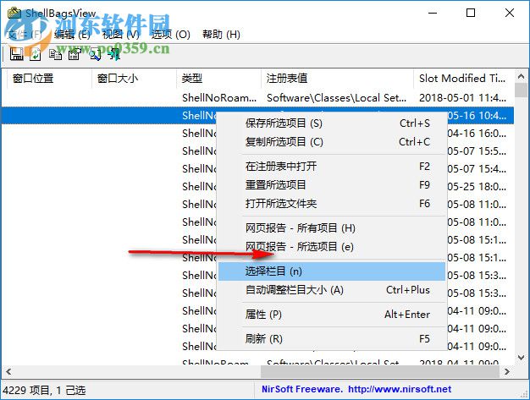Choose 网页报告 - 所选项目 (e)
Viewport: 530px width, 400px height.
[332, 247]
